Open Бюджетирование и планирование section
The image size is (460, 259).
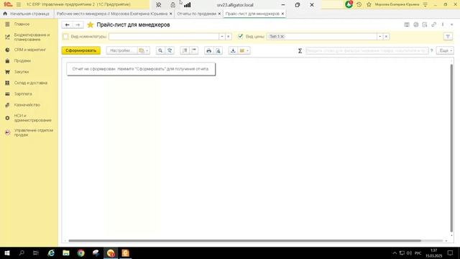point(32,37)
